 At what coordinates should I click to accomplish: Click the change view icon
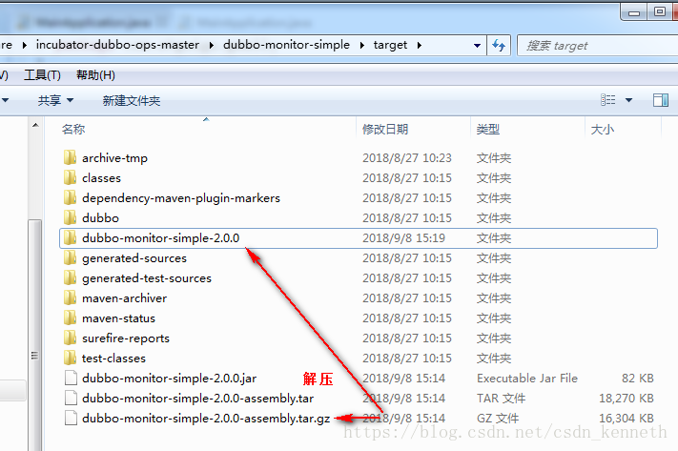point(608,100)
